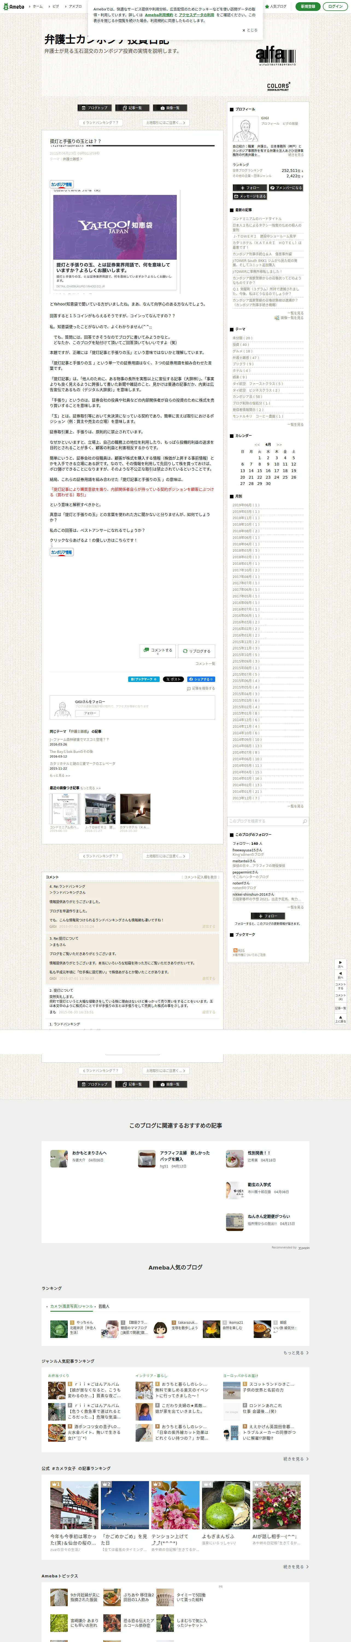Open recent image J-TOWER2 thumbnail
The height and width of the screenshot is (1642, 351).
100,809
